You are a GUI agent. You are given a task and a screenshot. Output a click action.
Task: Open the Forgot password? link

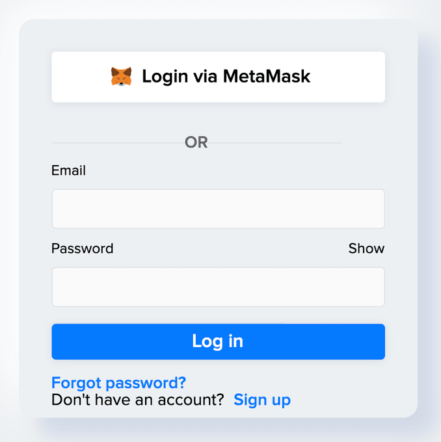pyautogui.click(x=118, y=382)
